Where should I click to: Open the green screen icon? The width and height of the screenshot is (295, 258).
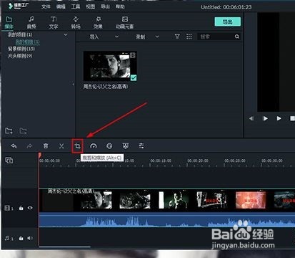126,145
